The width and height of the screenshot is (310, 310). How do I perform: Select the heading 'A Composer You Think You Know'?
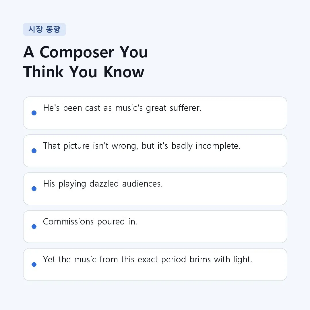tap(86, 62)
